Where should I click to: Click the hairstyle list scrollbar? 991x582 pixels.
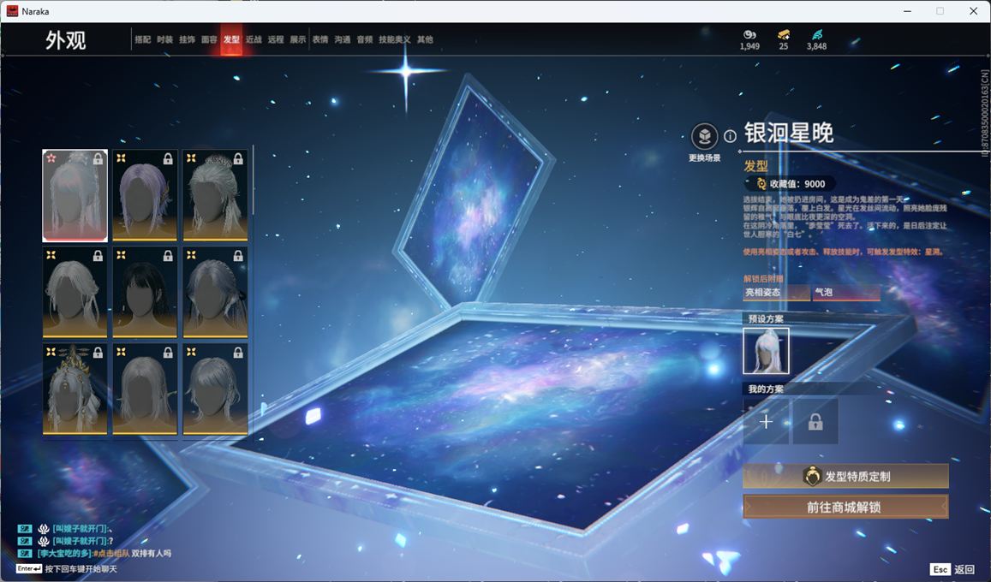pos(253,181)
